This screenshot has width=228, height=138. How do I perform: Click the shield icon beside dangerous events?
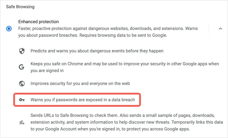[x=22, y=51]
